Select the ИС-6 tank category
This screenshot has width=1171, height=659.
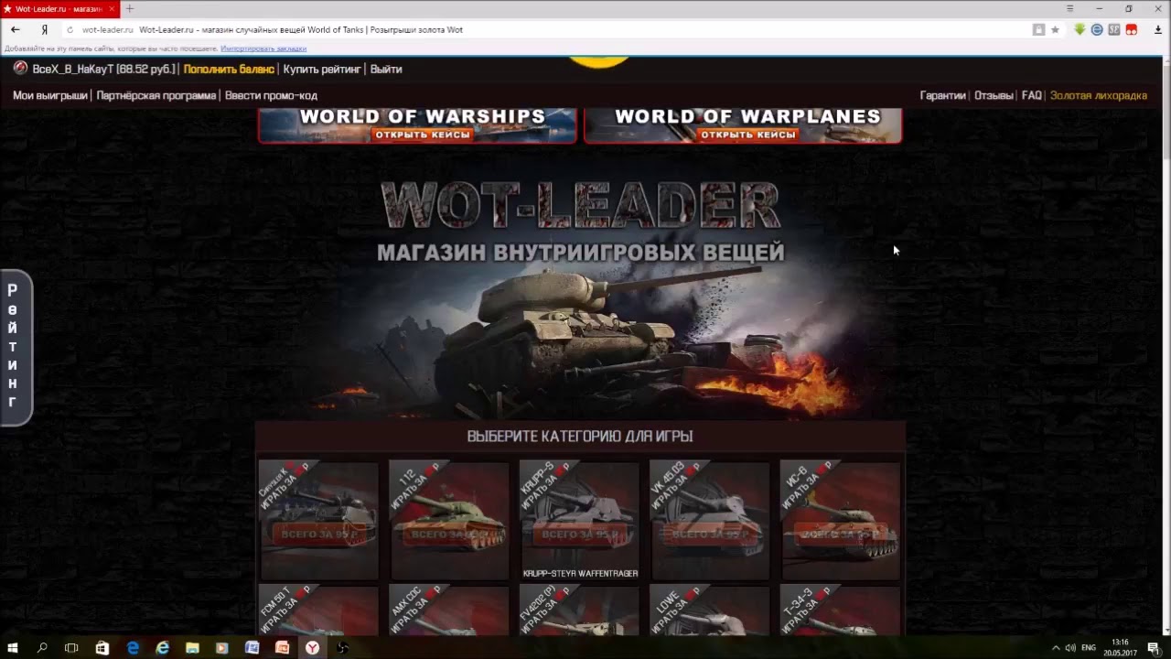tap(840, 520)
